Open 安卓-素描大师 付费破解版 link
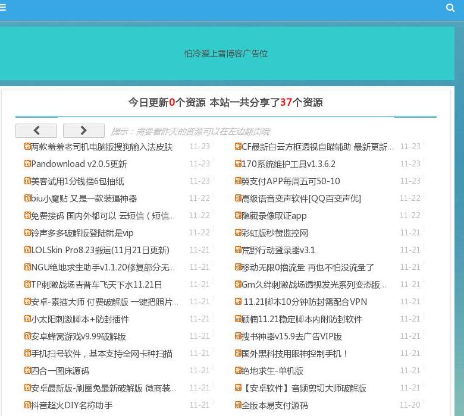Viewport: 464px width, 416px height. click(105, 301)
